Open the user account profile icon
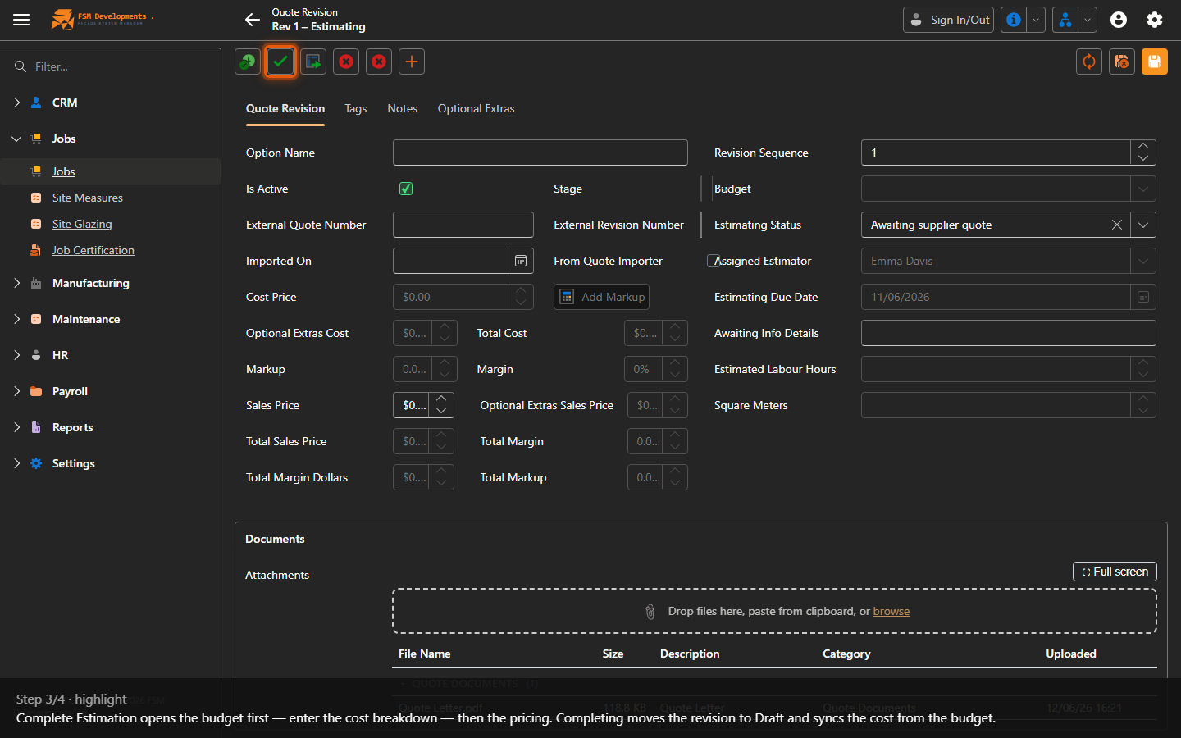This screenshot has height=738, width=1181. [x=1119, y=20]
